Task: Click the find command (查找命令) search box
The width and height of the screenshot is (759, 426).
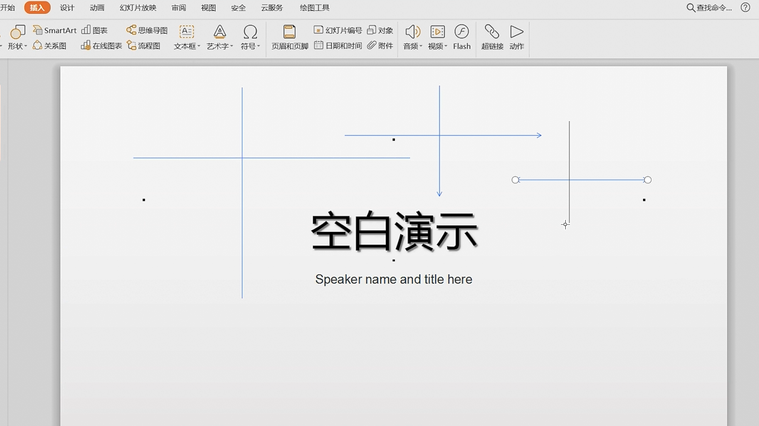Action: pyautogui.click(x=710, y=8)
